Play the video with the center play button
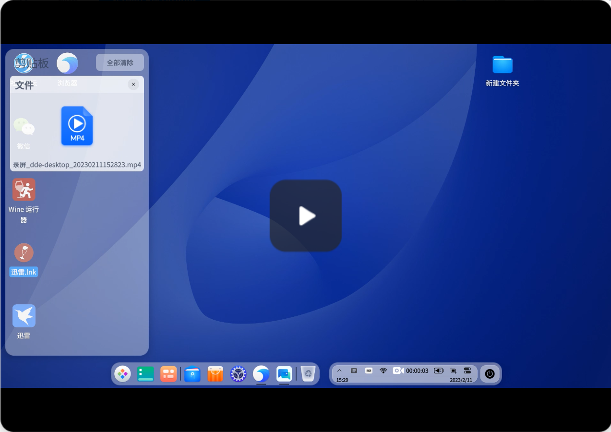The width and height of the screenshot is (611, 432). pyautogui.click(x=306, y=216)
